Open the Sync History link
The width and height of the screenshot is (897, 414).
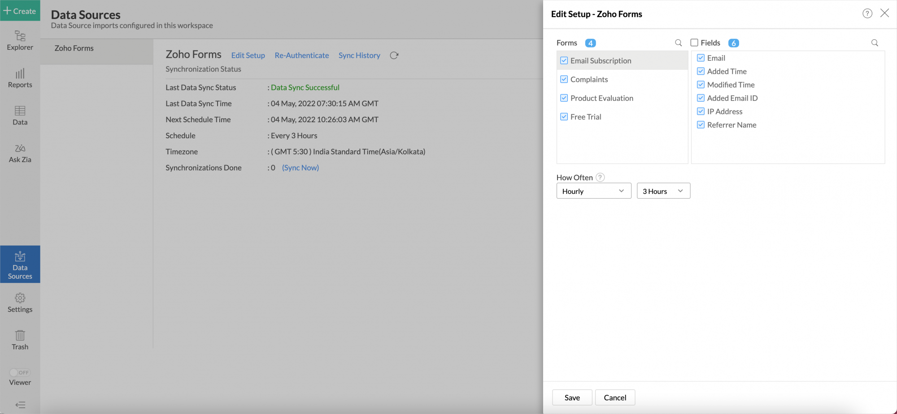point(359,55)
